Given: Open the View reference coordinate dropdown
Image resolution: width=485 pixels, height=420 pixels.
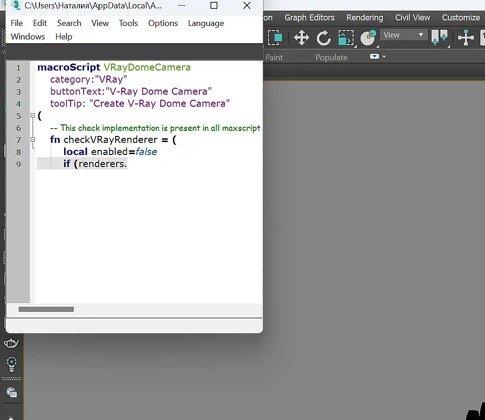Looking at the screenshot, I should tap(403, 35).
